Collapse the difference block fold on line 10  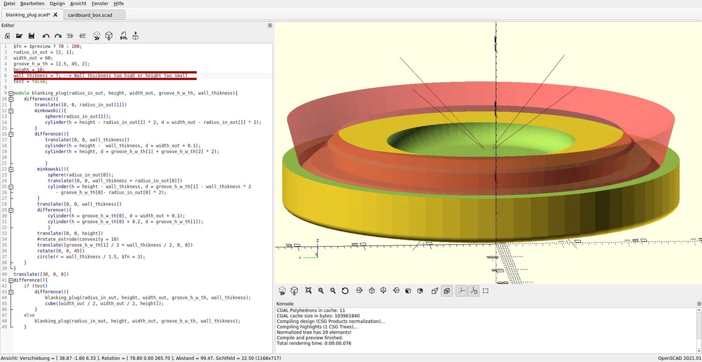click(x=10, y=99)
